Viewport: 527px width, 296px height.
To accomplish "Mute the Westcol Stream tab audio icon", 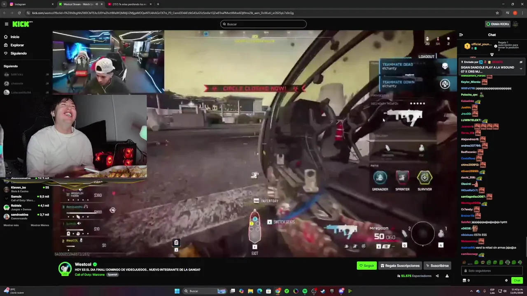I will tap(97, 4).
